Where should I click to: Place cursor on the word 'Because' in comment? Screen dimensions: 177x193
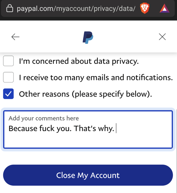(x=23, y=129)
